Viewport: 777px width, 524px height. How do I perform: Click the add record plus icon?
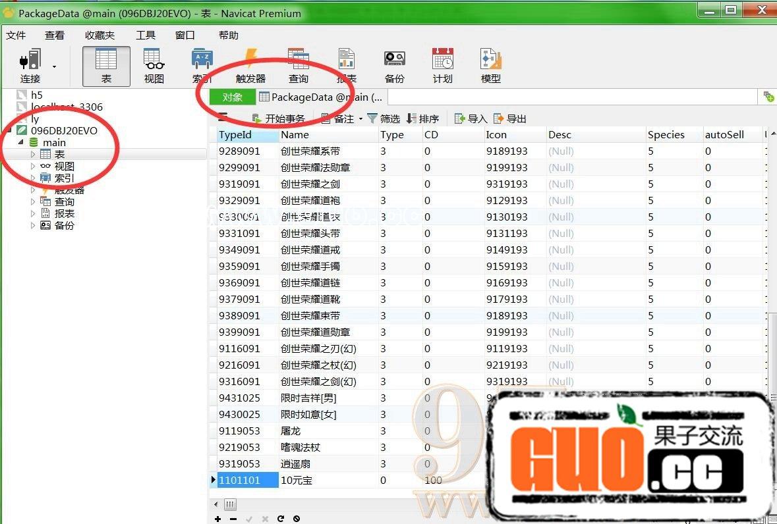click(218, 519)
